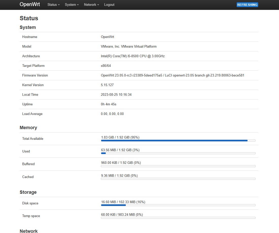Click the Kernel Version row label
Image resolution: width=279 pixels, height=233 pixels.
coord(33,85)
